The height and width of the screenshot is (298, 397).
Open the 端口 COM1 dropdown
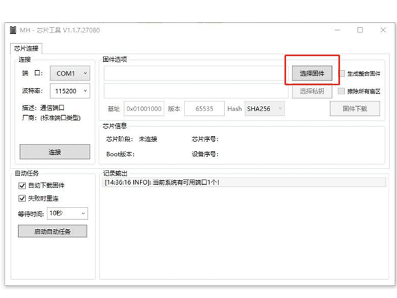pyautogui.click(x=70, y=74)
